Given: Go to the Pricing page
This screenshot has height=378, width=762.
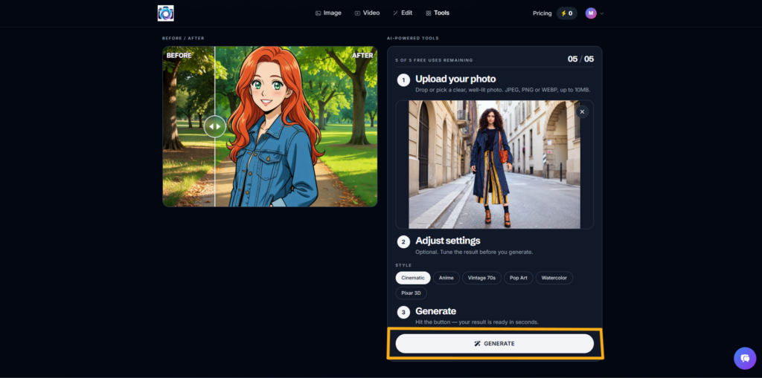Looking at the screenshot, I should 542,13.
